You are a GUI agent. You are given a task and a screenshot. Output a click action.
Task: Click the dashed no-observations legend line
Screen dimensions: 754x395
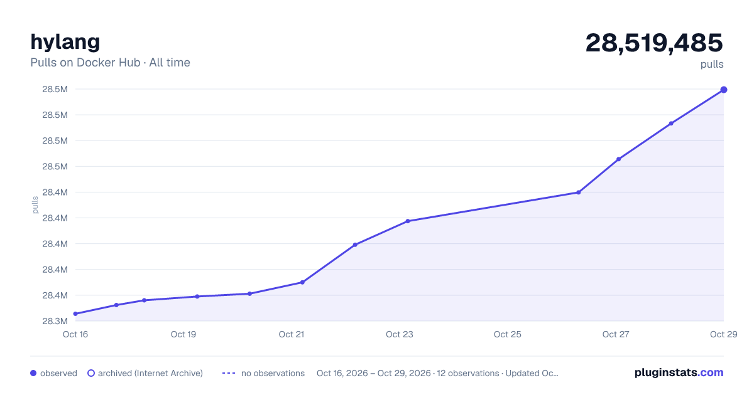click(x=229, y=373)
